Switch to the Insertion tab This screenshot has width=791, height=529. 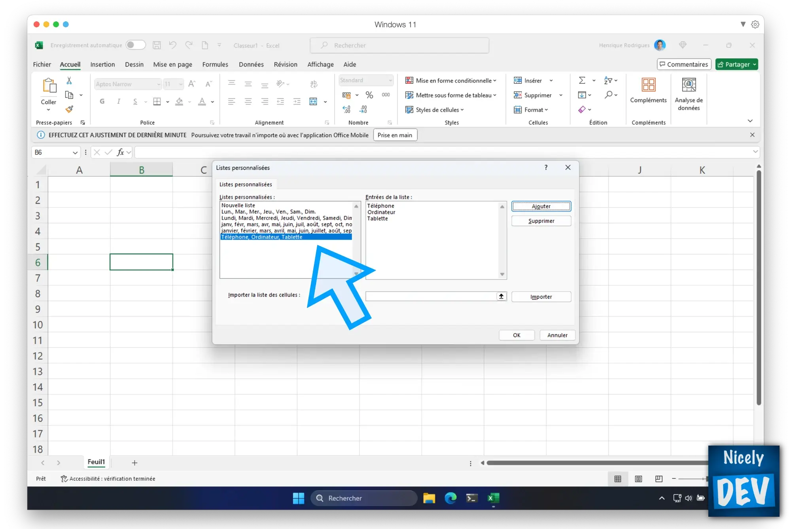102,64
